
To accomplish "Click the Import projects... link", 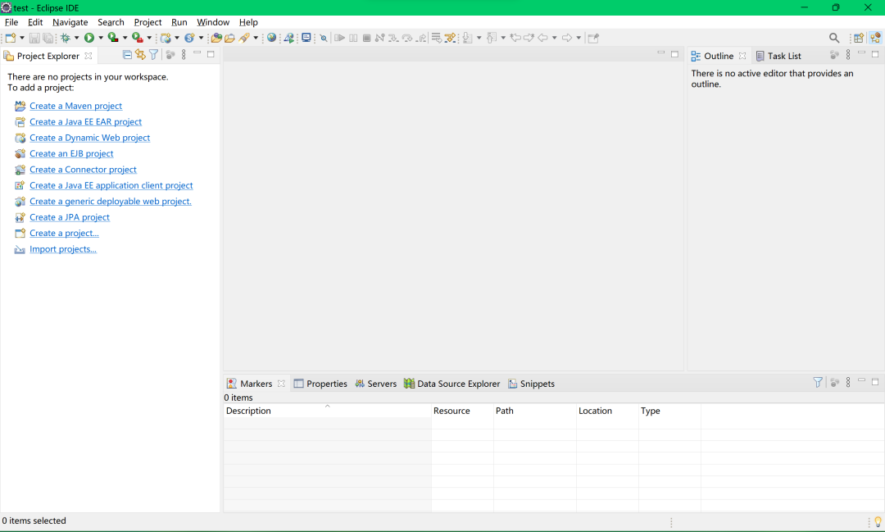I will (62, 249).
